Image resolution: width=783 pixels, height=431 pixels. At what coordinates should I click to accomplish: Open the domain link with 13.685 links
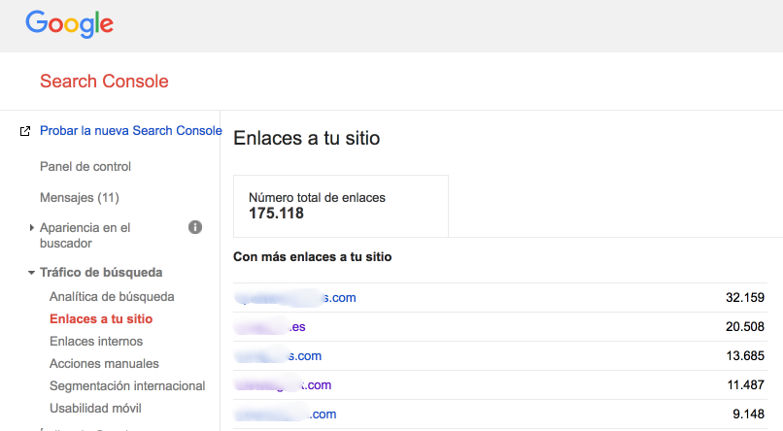pos(278,355)
